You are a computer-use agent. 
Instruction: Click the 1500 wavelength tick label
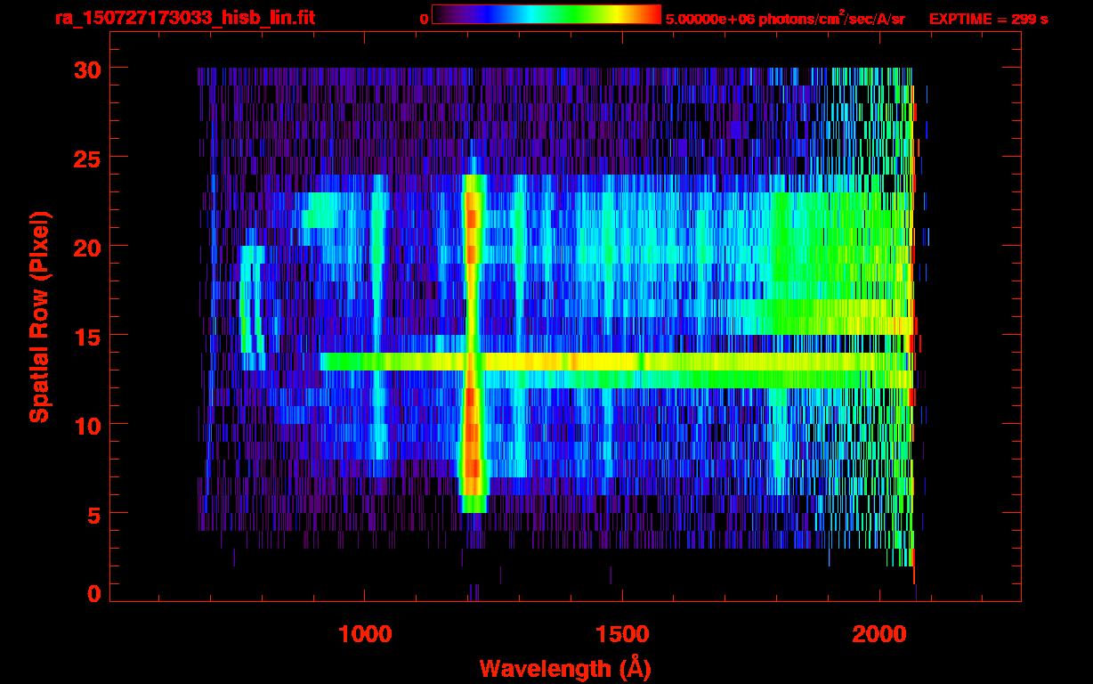point(622,634)
